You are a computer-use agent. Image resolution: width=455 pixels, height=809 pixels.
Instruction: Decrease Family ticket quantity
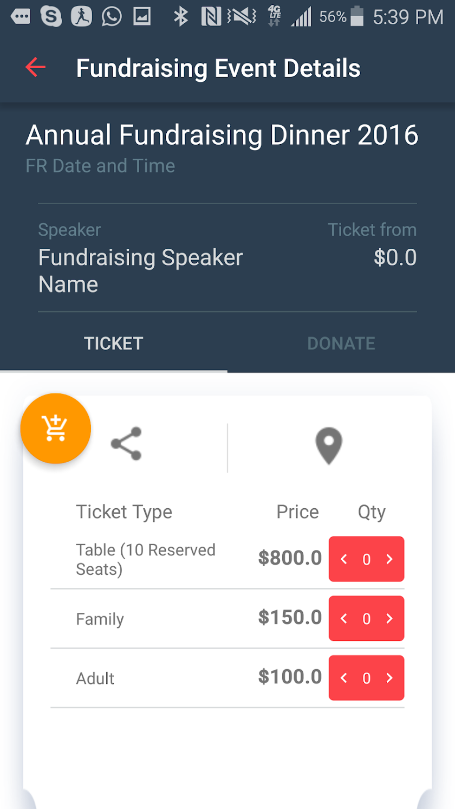click(343, 618)
